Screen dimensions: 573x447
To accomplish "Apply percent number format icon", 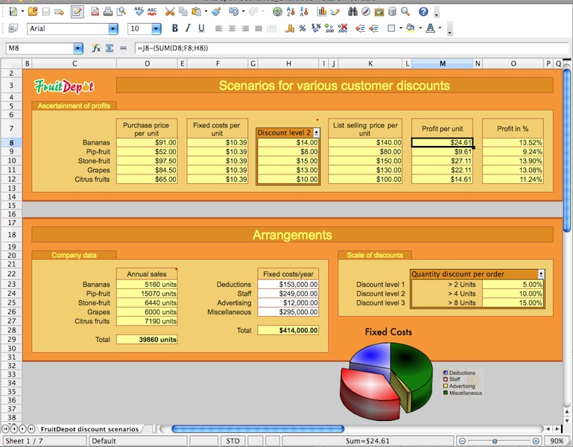I will [x=302, y=29].
